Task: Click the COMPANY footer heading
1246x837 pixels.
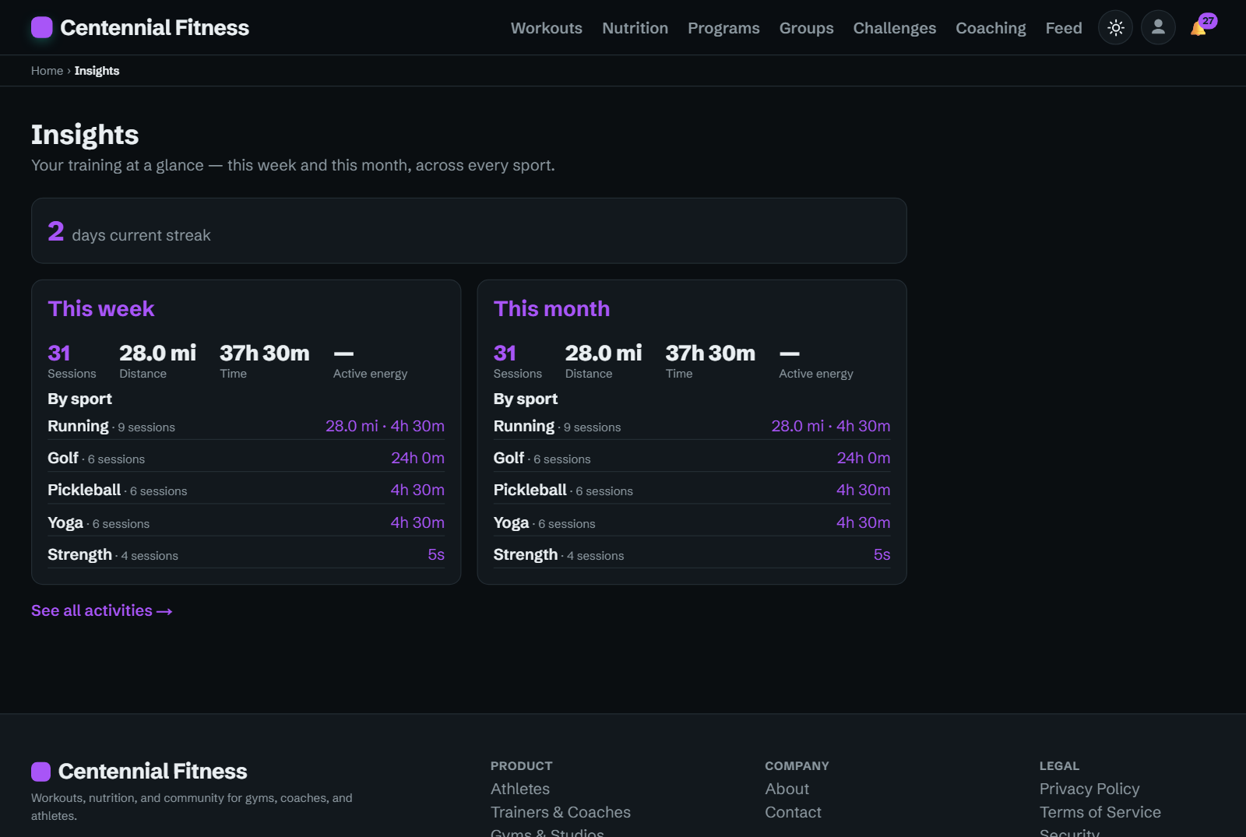Action: click(x=797, y=766)
